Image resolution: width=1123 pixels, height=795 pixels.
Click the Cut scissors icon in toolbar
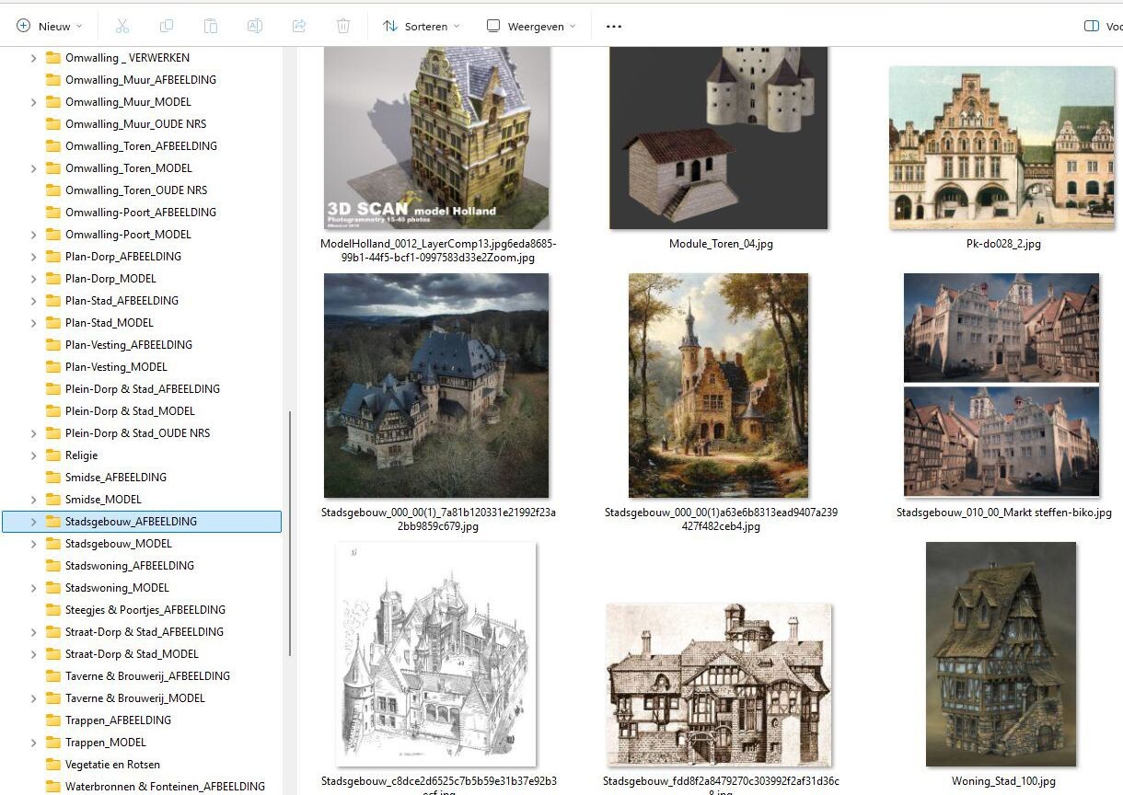click(122, 27)
